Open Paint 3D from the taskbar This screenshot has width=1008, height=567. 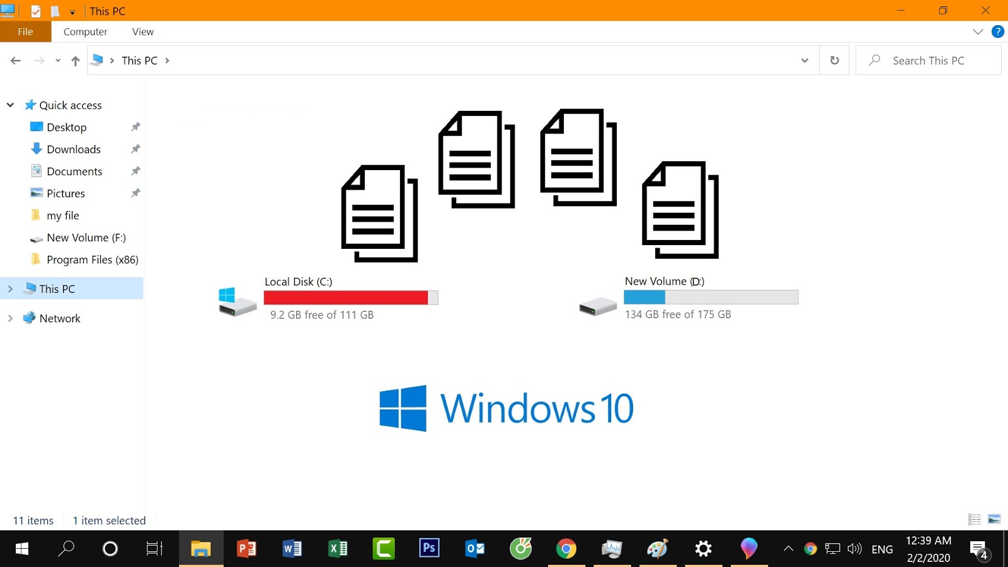pos(748,549)
